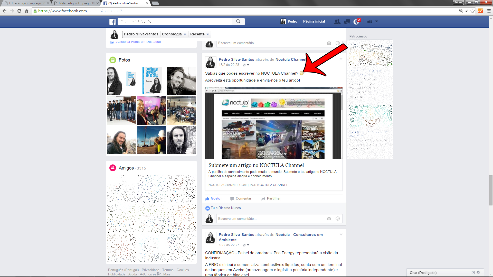Open audience selector on 18/2 22:28 post
493x277 pixels.
(x=246, y=65)
